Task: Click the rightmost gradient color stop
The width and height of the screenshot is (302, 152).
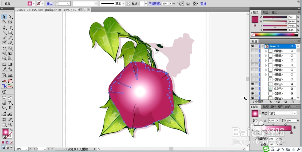Action: 291,133
